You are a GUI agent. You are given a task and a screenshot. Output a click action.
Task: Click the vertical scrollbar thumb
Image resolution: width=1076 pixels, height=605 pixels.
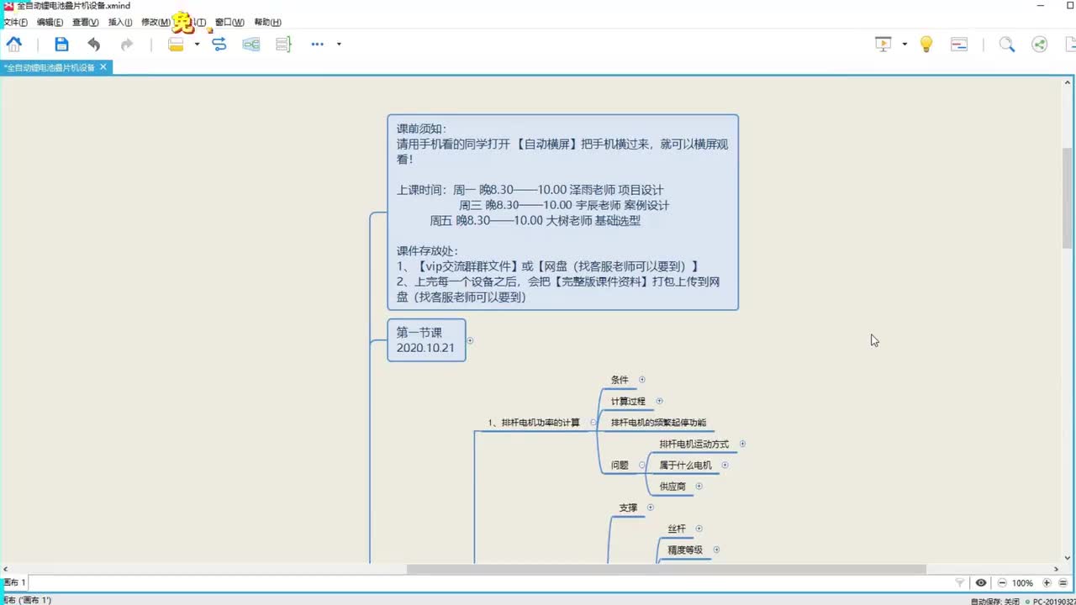[x=1068, y=197]
